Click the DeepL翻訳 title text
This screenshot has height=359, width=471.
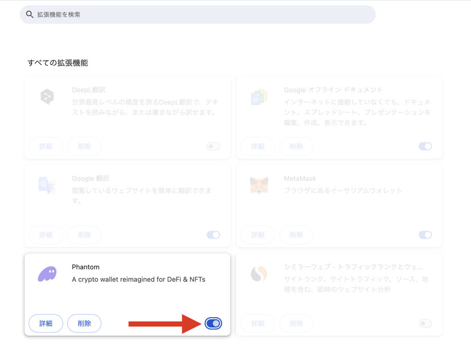point(89,90)
